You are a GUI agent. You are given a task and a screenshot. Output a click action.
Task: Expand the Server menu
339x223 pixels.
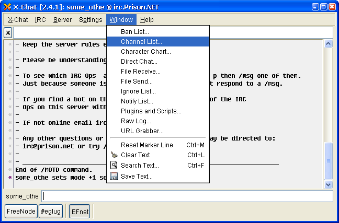point(62,20)
